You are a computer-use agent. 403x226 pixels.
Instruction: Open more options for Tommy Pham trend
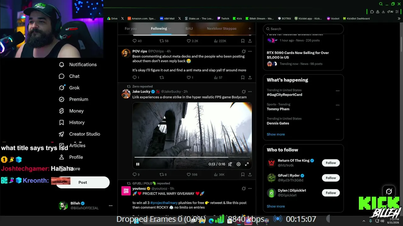[338, 105]
